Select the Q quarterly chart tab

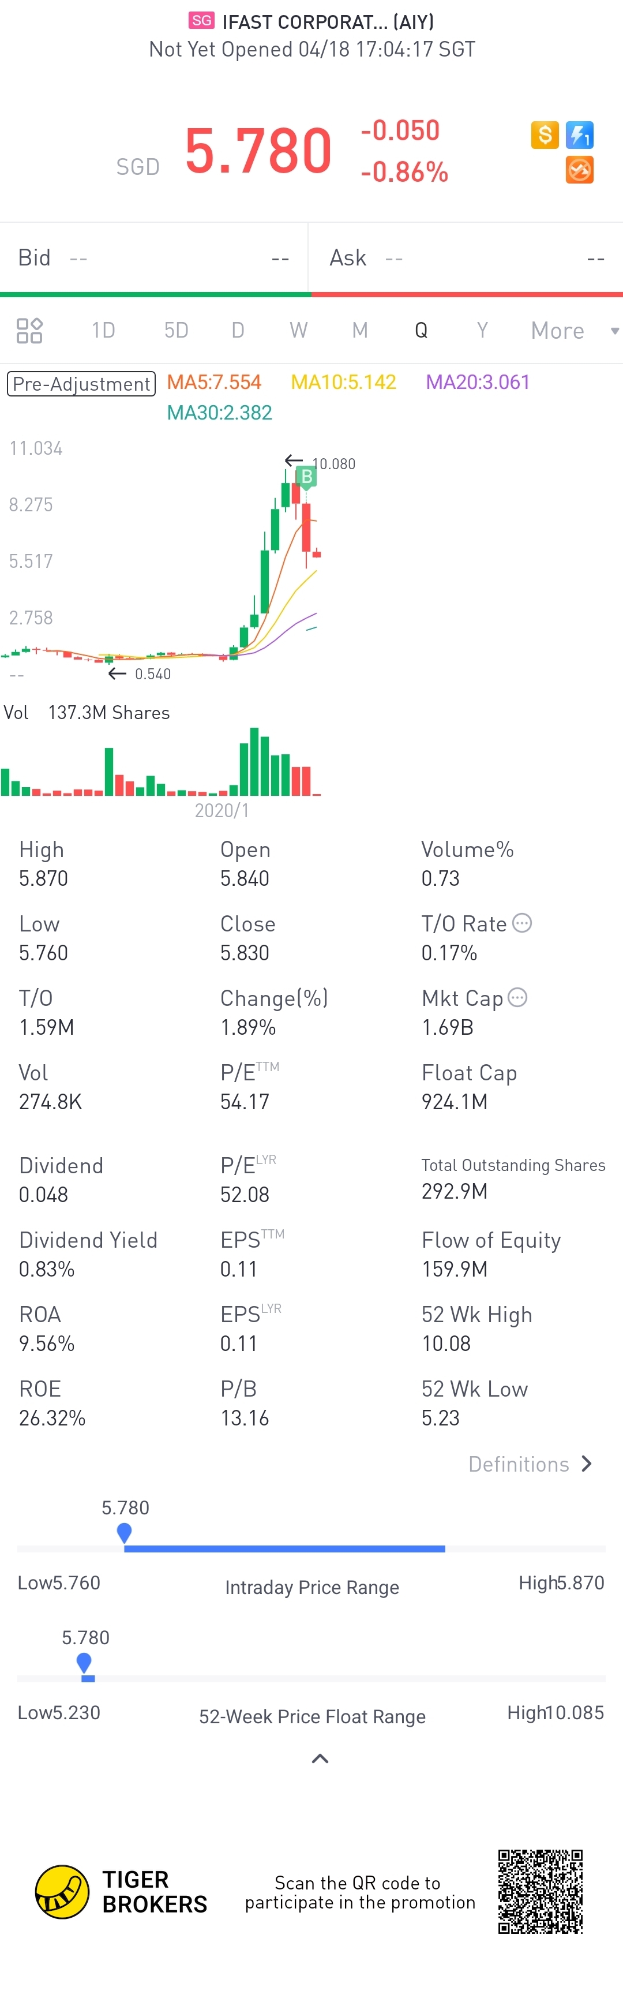(421, 330)
